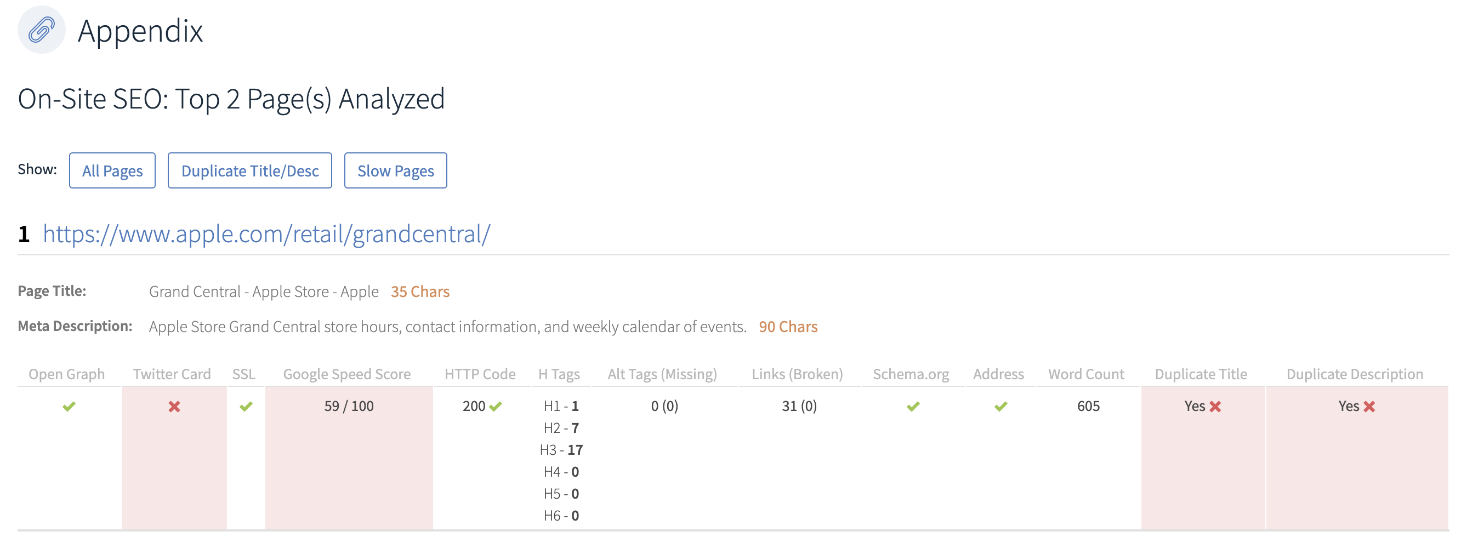Click the 59 / 100 speed score value
1467x537 pixels.
click(349, 406)
